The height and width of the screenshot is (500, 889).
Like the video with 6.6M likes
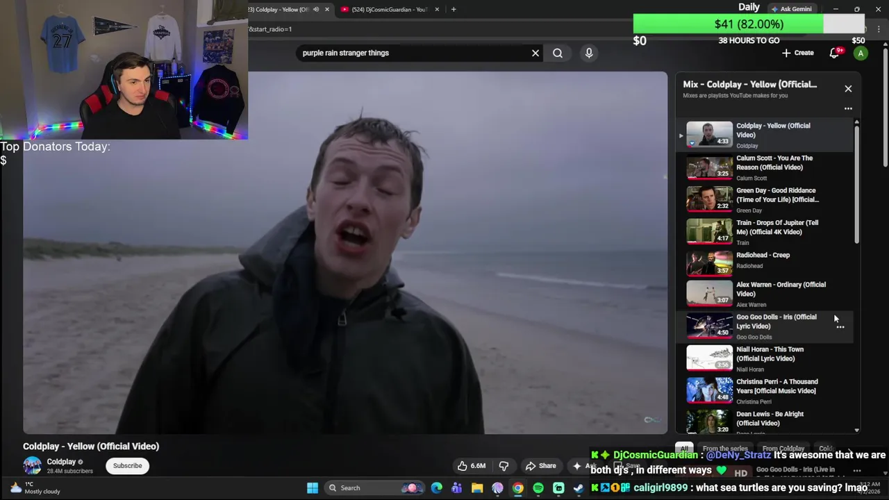pos(471,466)
